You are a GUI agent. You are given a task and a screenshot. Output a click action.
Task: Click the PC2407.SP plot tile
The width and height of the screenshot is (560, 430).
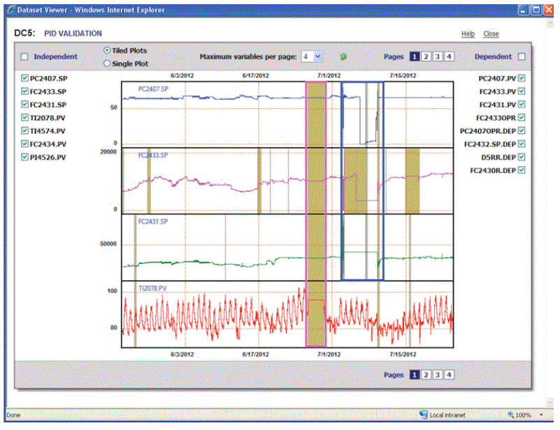point(287,114)
